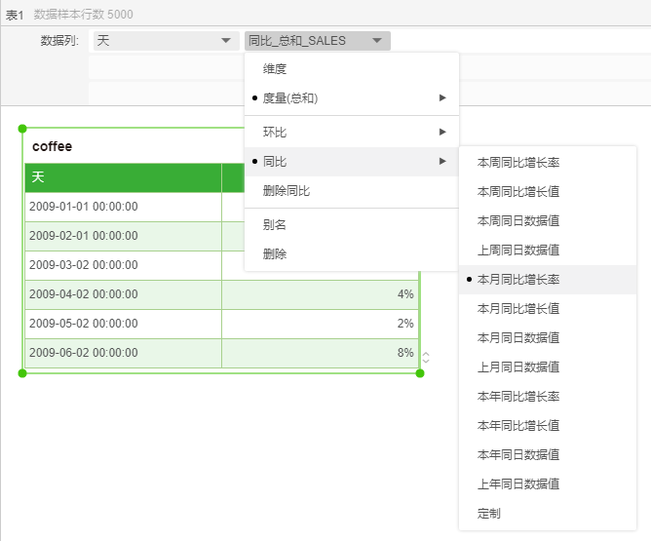Open 定制 custom comparison option
651x541 pixels.
click(x=489, y=513)
